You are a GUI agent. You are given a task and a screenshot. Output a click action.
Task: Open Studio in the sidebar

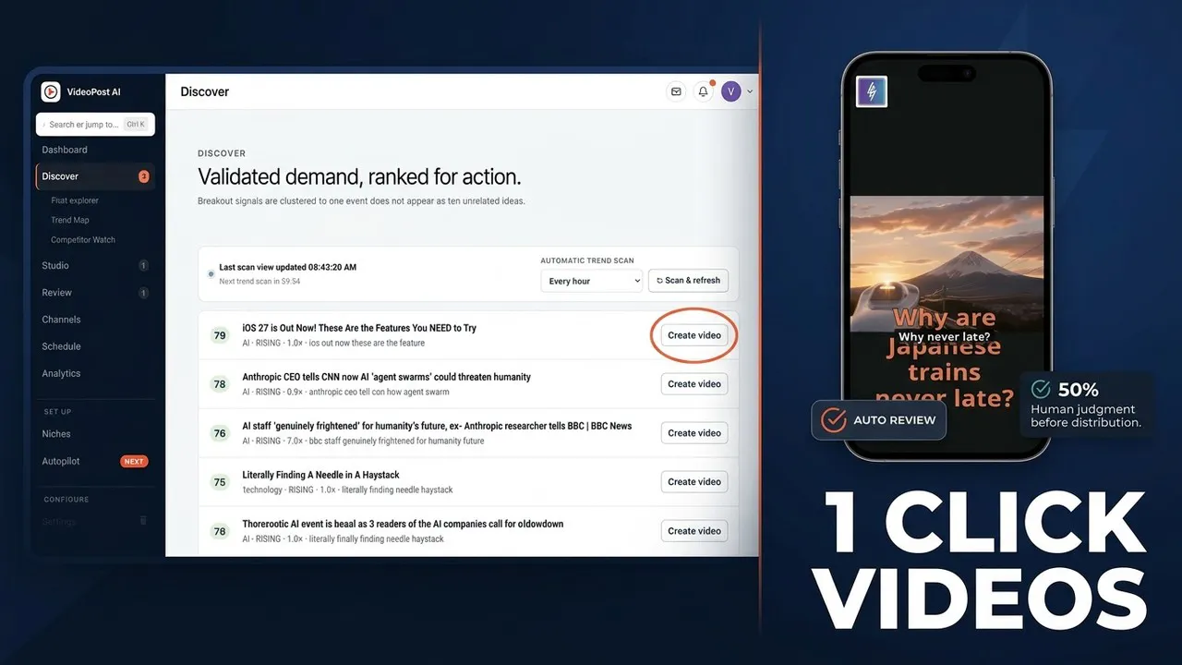tap(55, 265)
